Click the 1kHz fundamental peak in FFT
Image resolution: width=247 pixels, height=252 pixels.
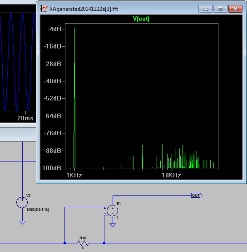pyautogui.click(x=74, y=98)
